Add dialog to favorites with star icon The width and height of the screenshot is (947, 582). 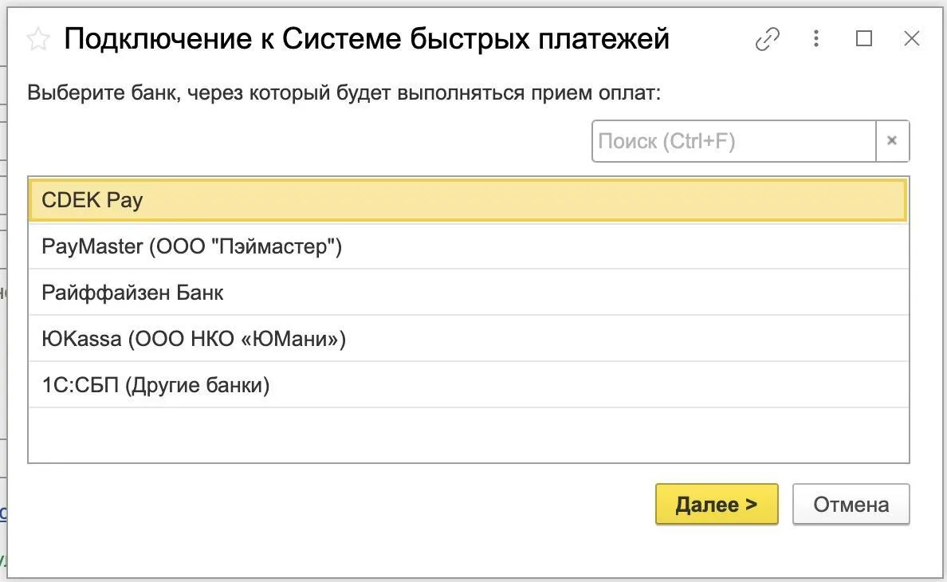(x=38, y=39)
